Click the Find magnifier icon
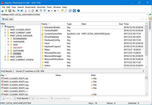Screen dimensions: 152x105 (66, 11)
